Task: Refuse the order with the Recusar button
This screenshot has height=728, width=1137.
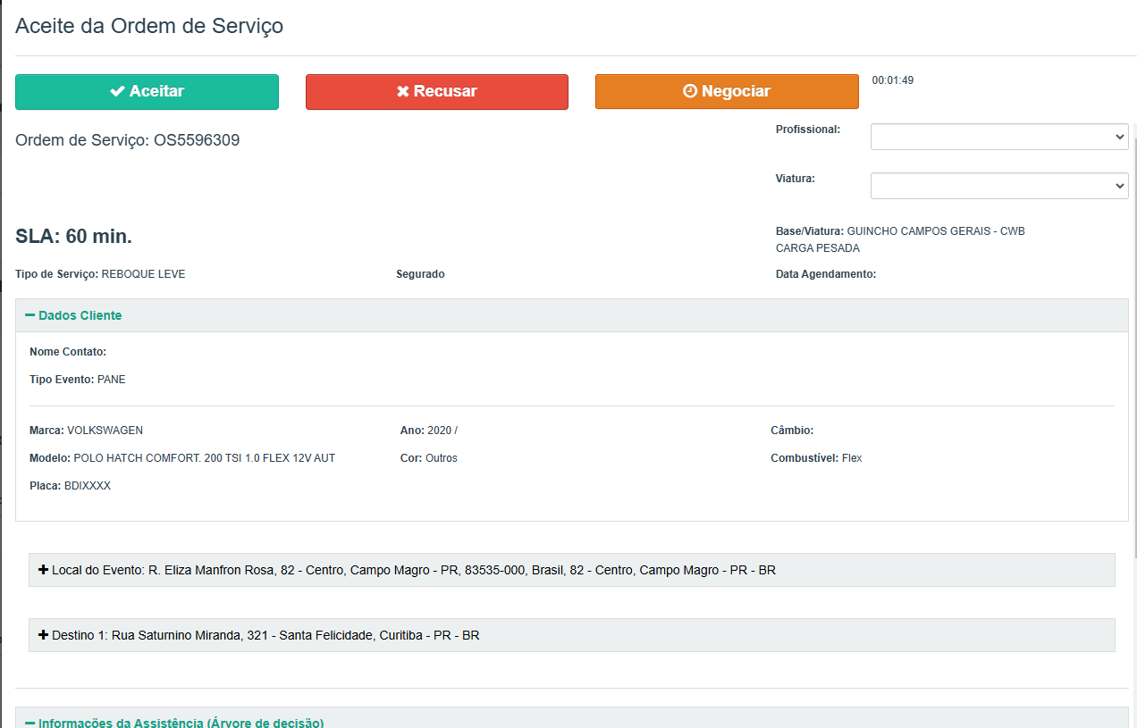Action: (436, 91)
